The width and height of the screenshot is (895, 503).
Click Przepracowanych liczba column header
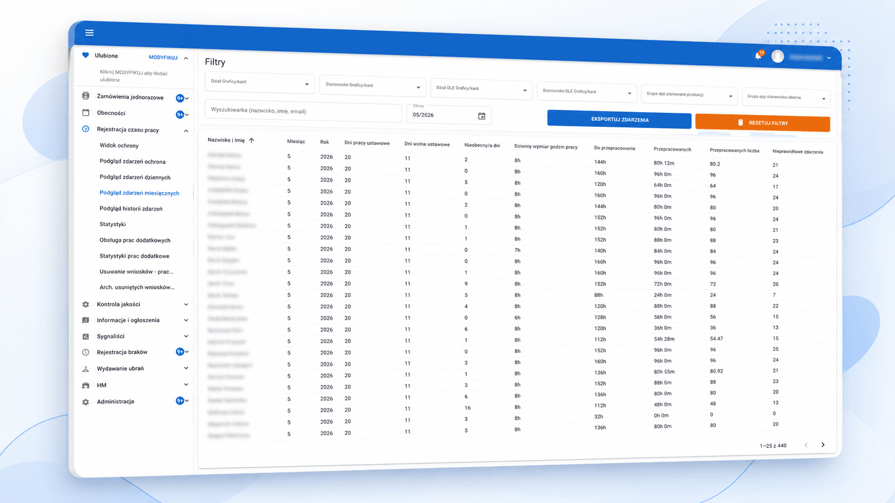click(x=734, y=150)
